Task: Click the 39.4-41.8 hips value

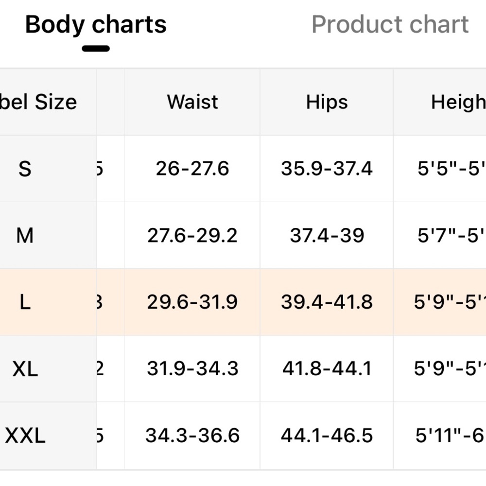Action: (327, 302)
